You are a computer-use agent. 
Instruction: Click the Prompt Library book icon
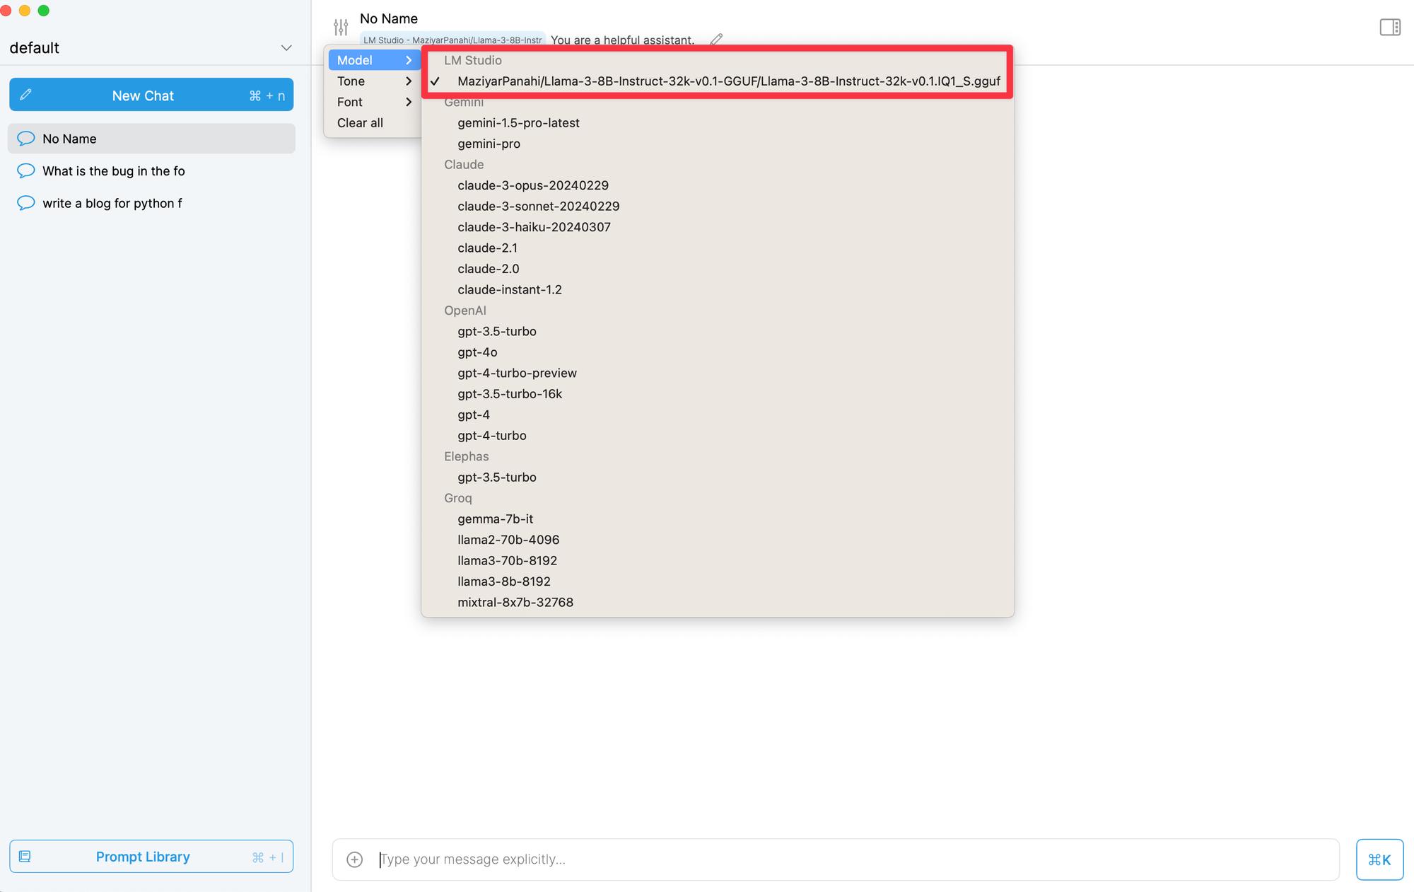(x=23, y=855)
